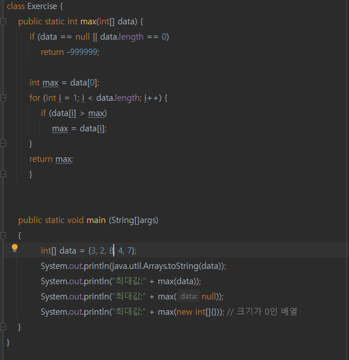The height and width of the screenshot is (360, 349).
Task: Click the 'data:' parameter hint
Action: (189, 296)
